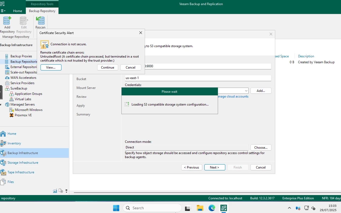Open the Inventory navigation pane
The width and height of the screenshot is (341, 213).
pos(34,143)
